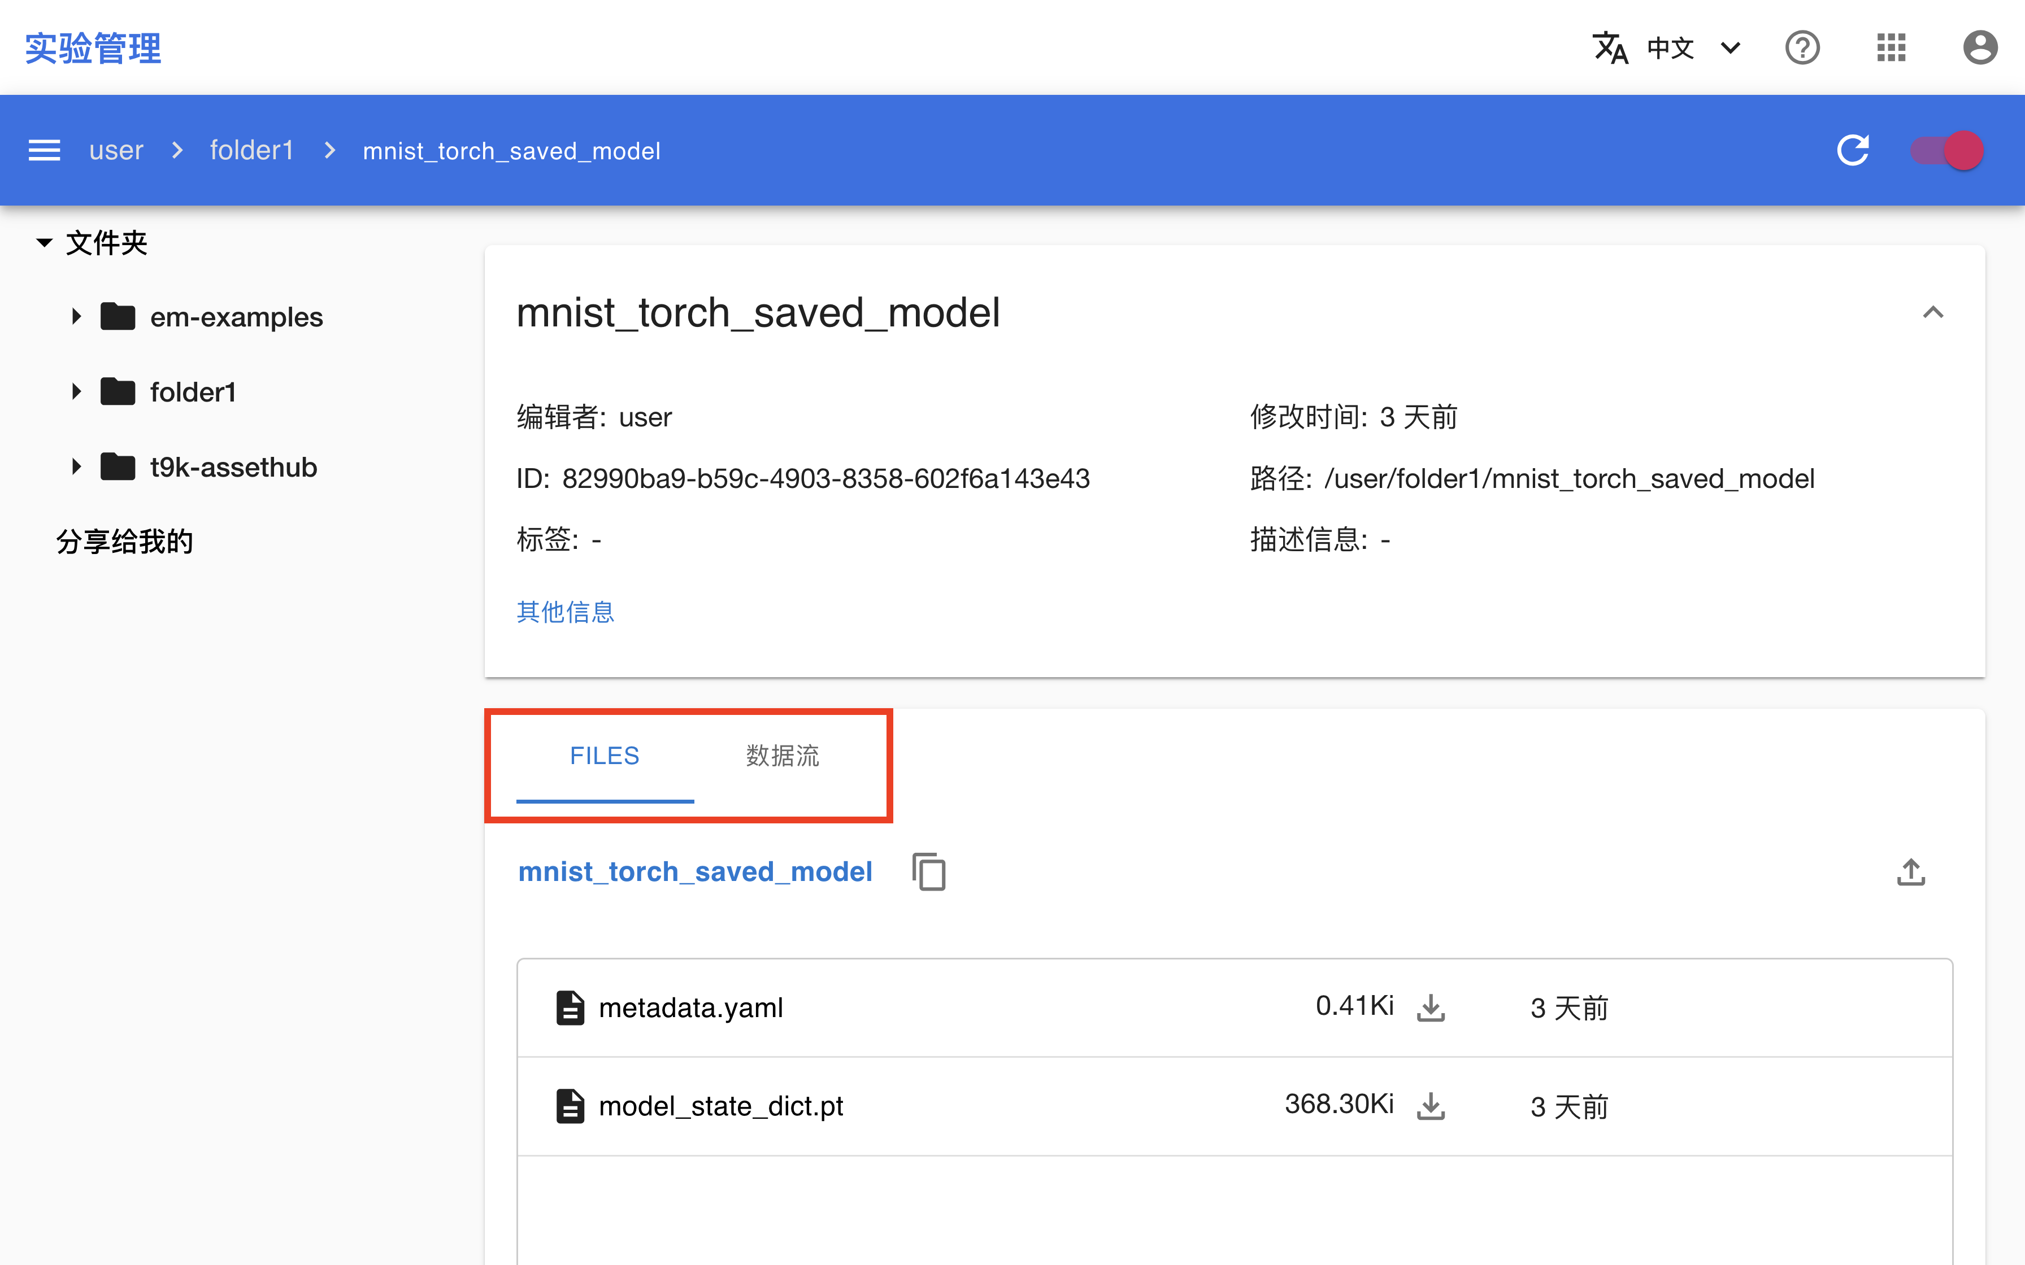
Task: Collapse the 文件夹 tree section
Action: tap(44, 243)
